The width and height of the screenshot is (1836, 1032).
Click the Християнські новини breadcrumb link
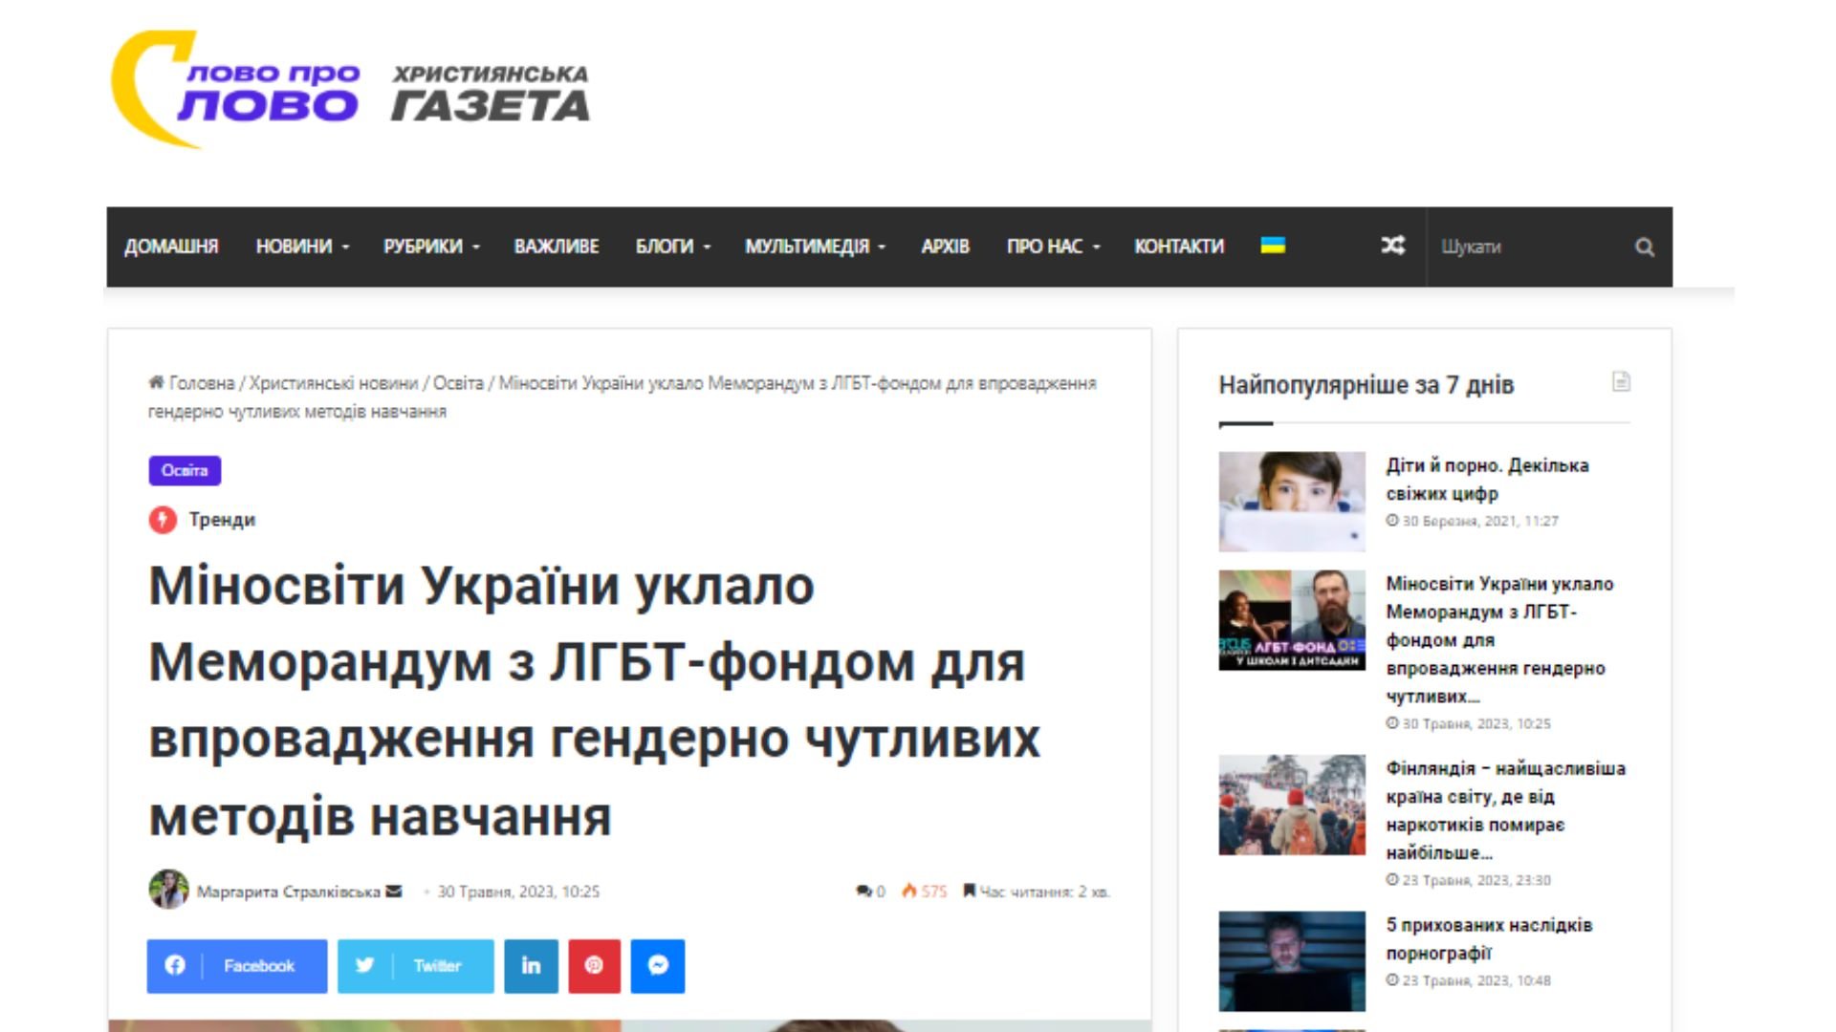[x=333, y=383]
